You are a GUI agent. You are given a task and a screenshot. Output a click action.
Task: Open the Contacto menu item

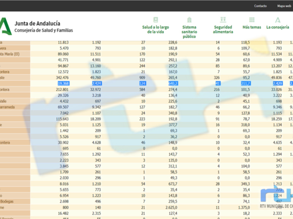click(260, 6)
